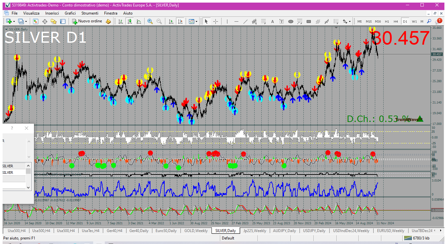Screen dimensions: 447x244
Task: Open the Aiuto menu
Action: 128,13
